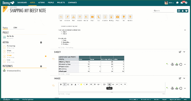This screenshot has width=191, height=101.
Task: Click the task type icon left of the sheet table
Action: (x=53, y=59)
